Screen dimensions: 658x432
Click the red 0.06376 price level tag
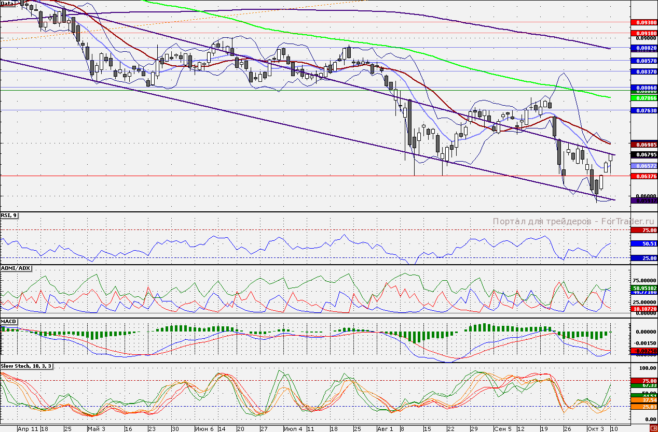point(643,177)
